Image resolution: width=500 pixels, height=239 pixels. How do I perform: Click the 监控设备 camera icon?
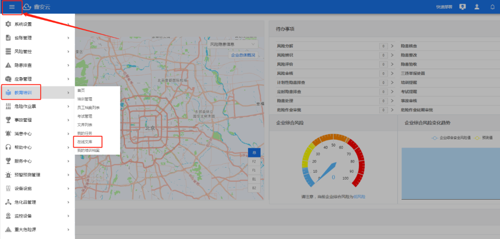pyautogui.click(x=8, y=216)
